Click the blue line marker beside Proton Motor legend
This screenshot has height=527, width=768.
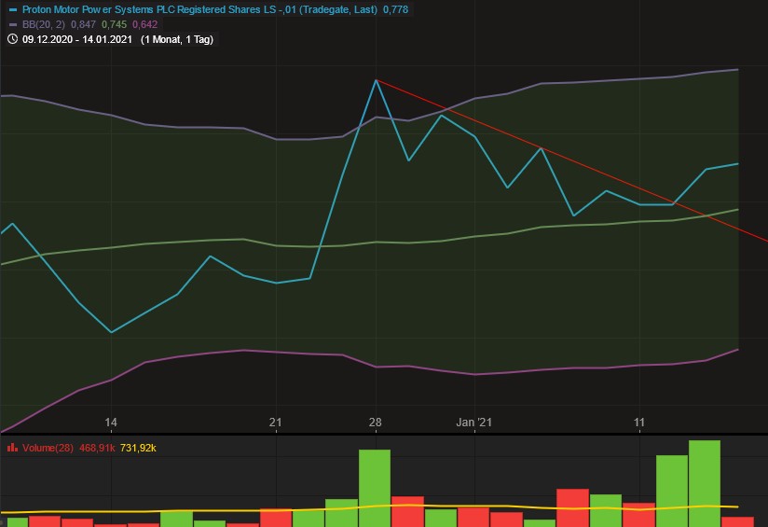tap(12, 9)
